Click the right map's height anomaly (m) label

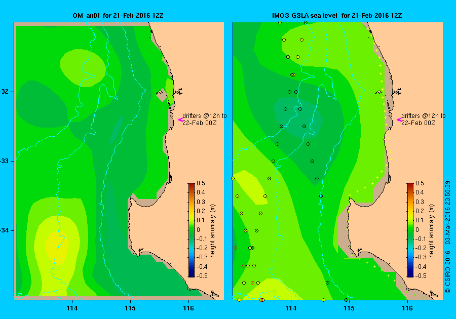[431, 231]
